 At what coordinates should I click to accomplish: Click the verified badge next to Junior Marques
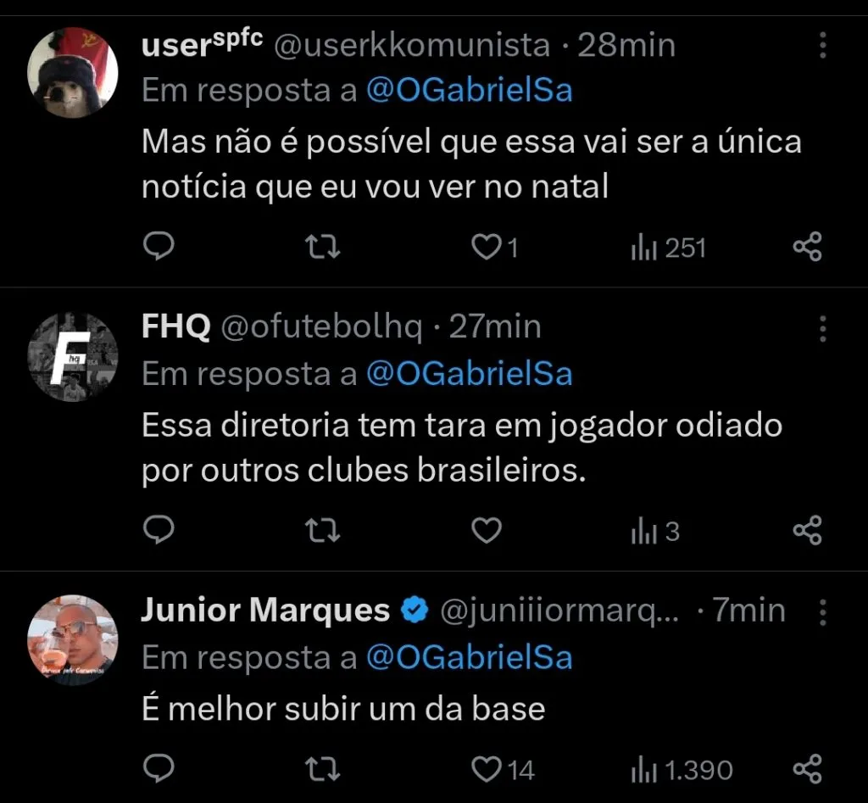[x=415, y=609]
